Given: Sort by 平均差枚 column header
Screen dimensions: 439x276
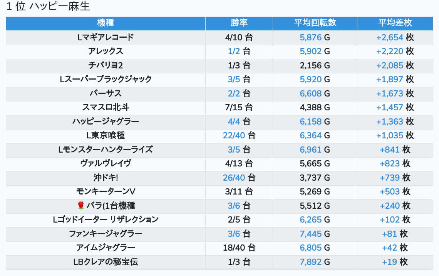Looking at the screenshot, I should tap(395, 23).
